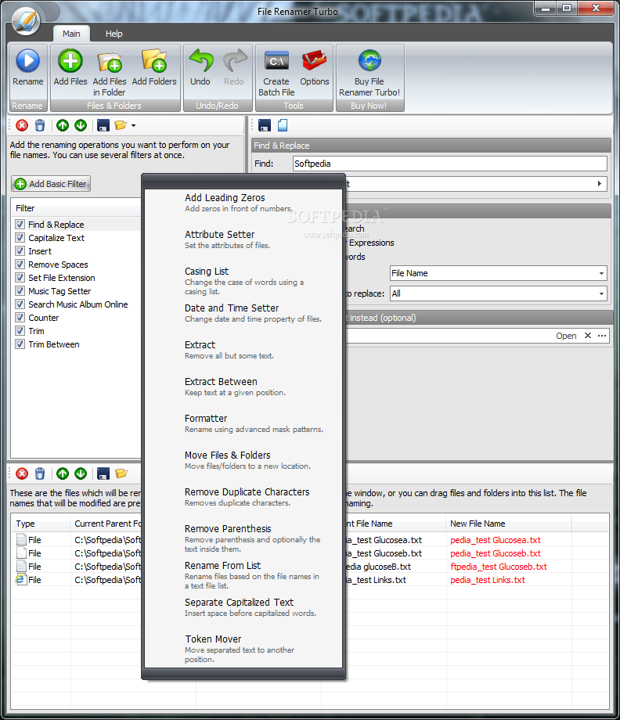Click the Add Basic Filter button
Screen dimensions: 620x720
[51, 184]
